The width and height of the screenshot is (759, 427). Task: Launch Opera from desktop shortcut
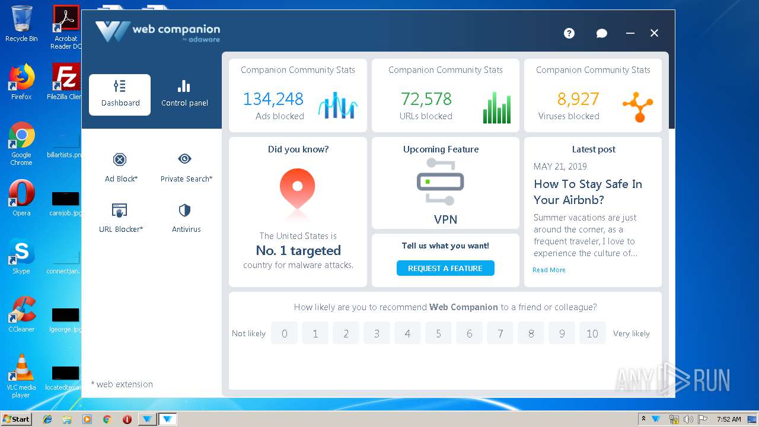[21, 199]
